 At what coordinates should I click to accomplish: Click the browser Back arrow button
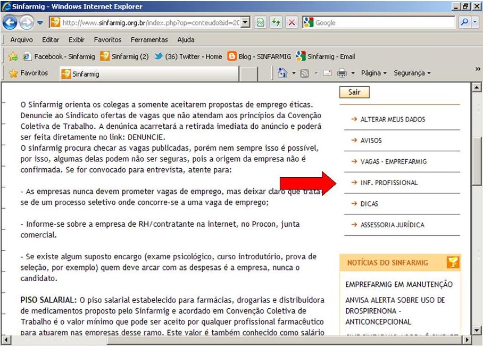click(10, 22)
